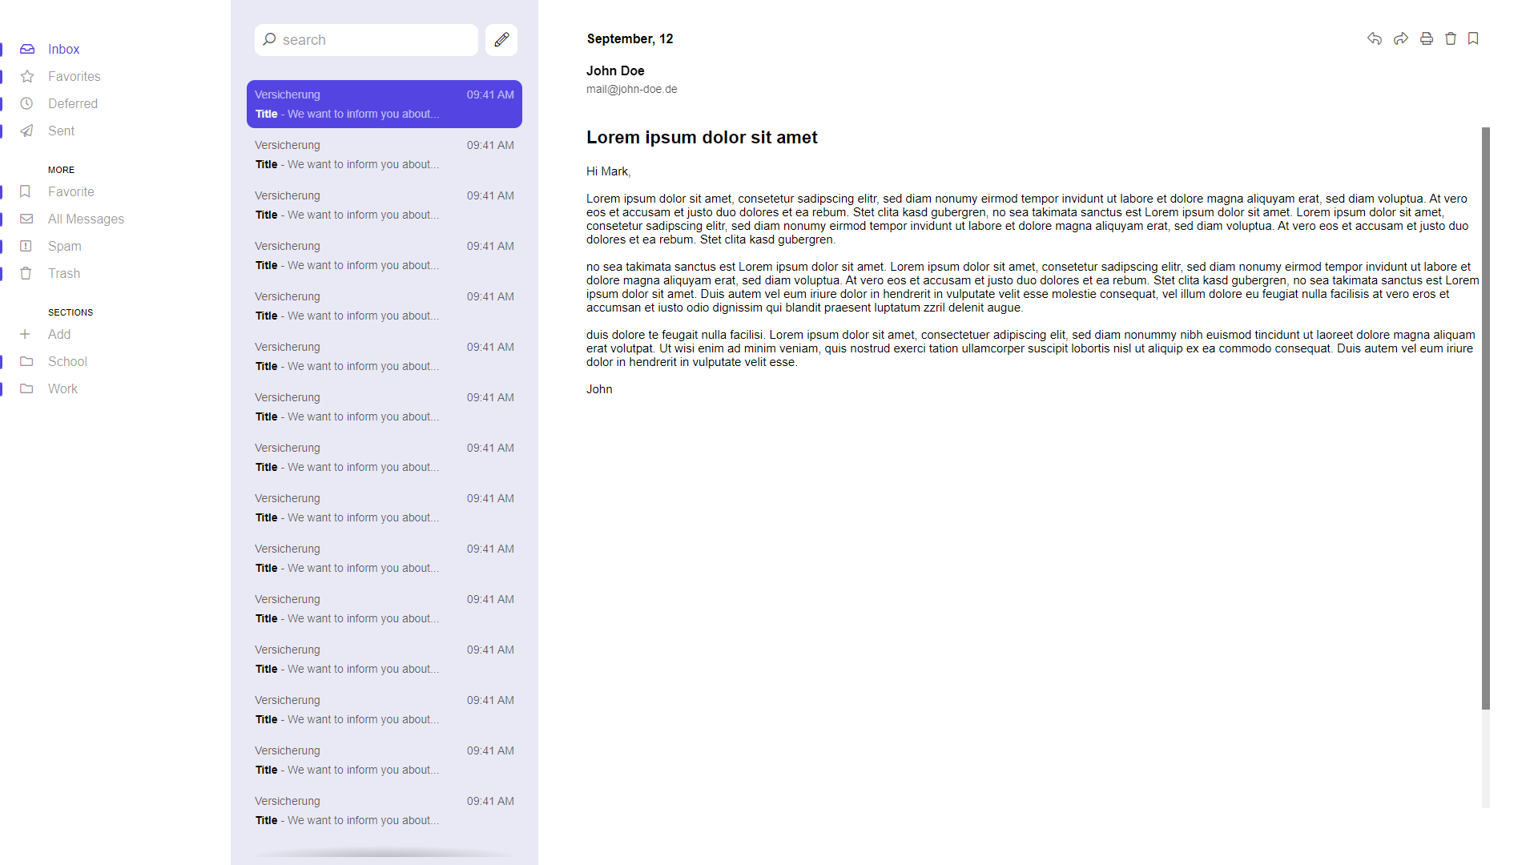Click the Forward arrow icon
The width and height of the screenshot is (1538, 865).
[x=1401, y=38]
